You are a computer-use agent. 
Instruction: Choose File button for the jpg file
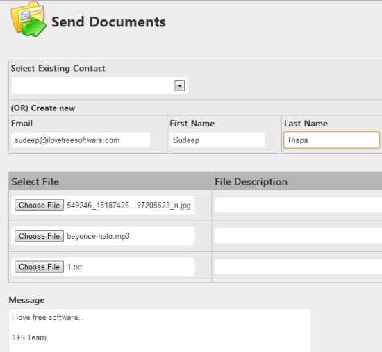pos(39,206)
